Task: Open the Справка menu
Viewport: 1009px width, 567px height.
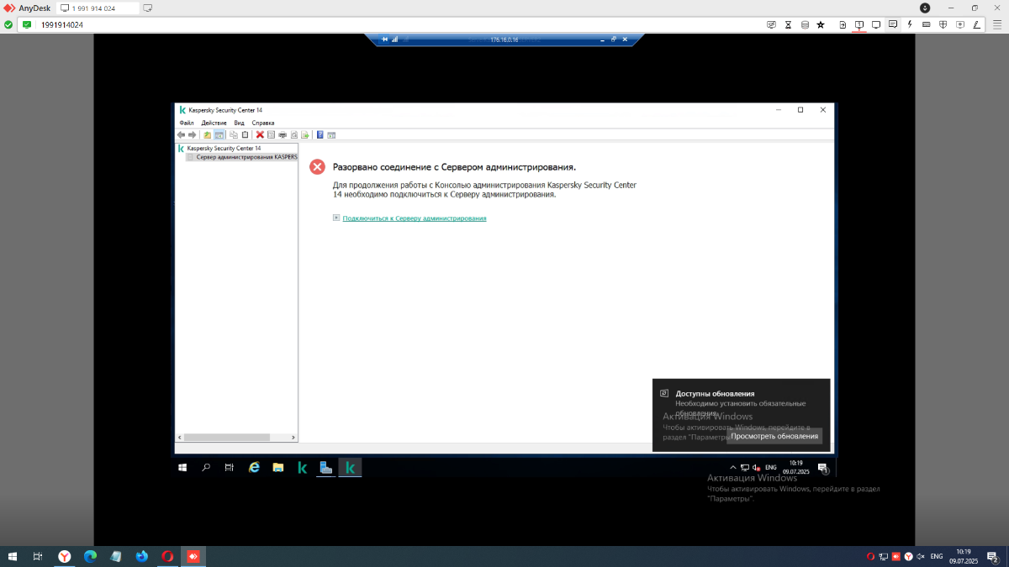Action: (x=263, y=123)
